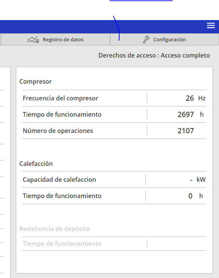The image size is (219, 278).
Task: Click the Calefacción section heading
Action: tap(36, 164)
